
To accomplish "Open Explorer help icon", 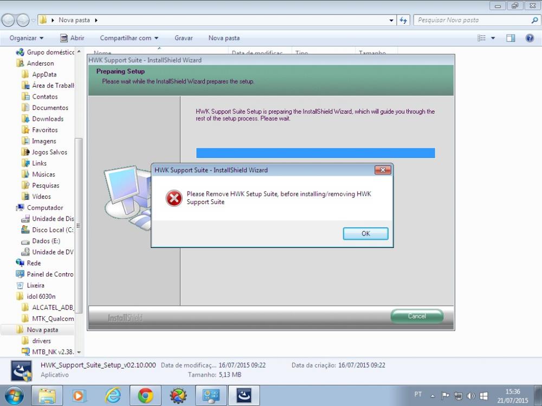I will 530,38.
